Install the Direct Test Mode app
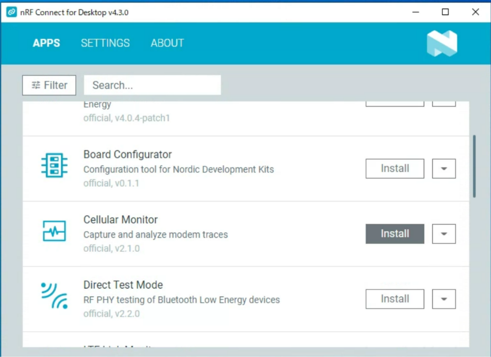The height and width of the screenshot is (357, 491). pos(395,299)
